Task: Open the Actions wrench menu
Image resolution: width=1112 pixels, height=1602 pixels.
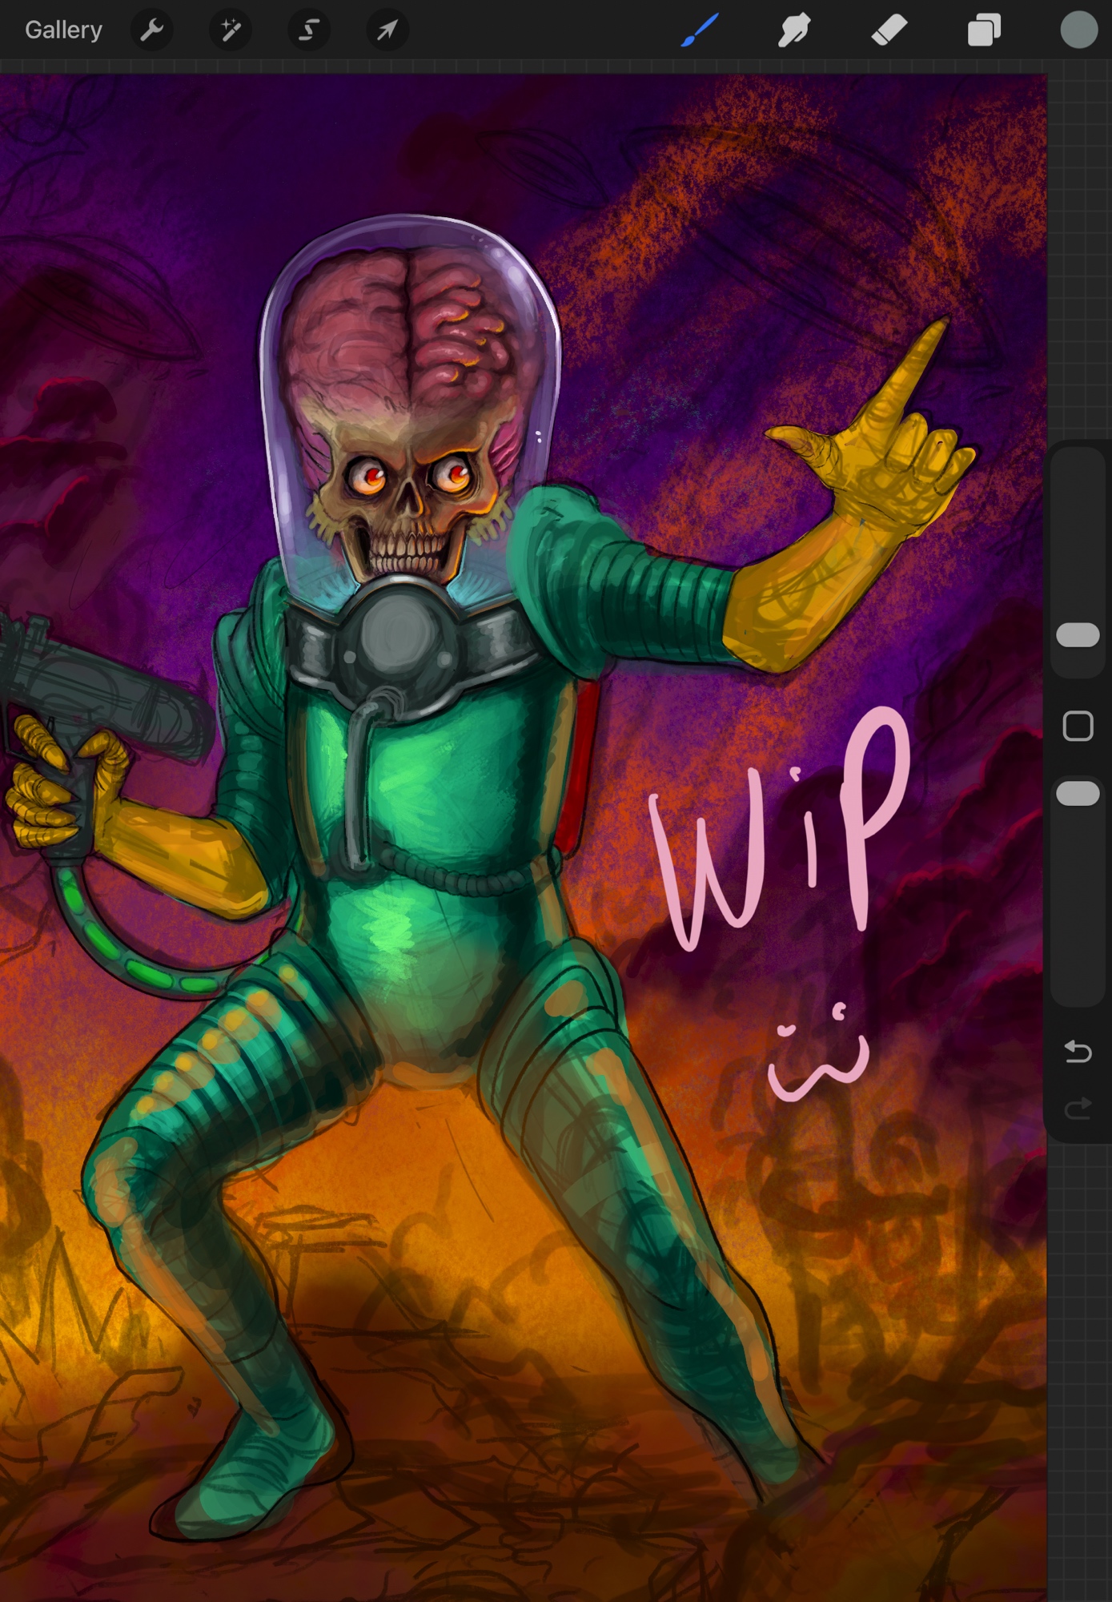Action: click(x=151, y=30)
